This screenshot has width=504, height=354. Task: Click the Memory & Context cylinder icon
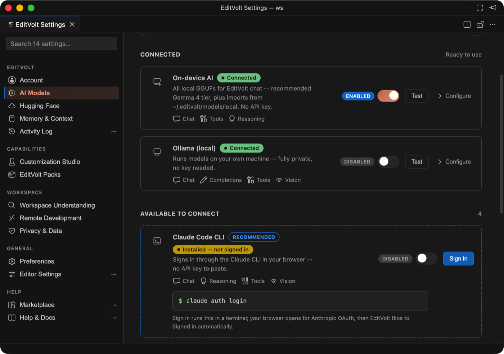click(x=12, y=118)
